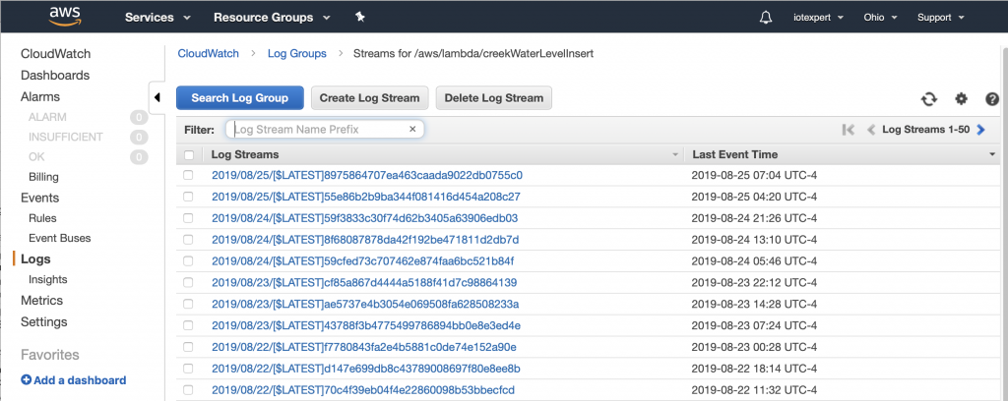Open log stream f7780843fa2e4b5881c0de74e152a90e
This screenshot has height=401, width=1008.
364,347
